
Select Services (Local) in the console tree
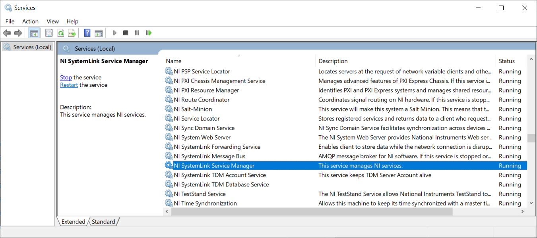coord(32,47)
